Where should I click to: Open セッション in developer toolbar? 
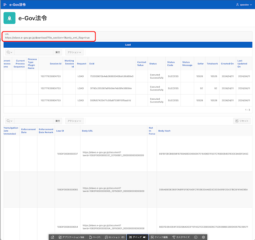[x=114, y=237]
